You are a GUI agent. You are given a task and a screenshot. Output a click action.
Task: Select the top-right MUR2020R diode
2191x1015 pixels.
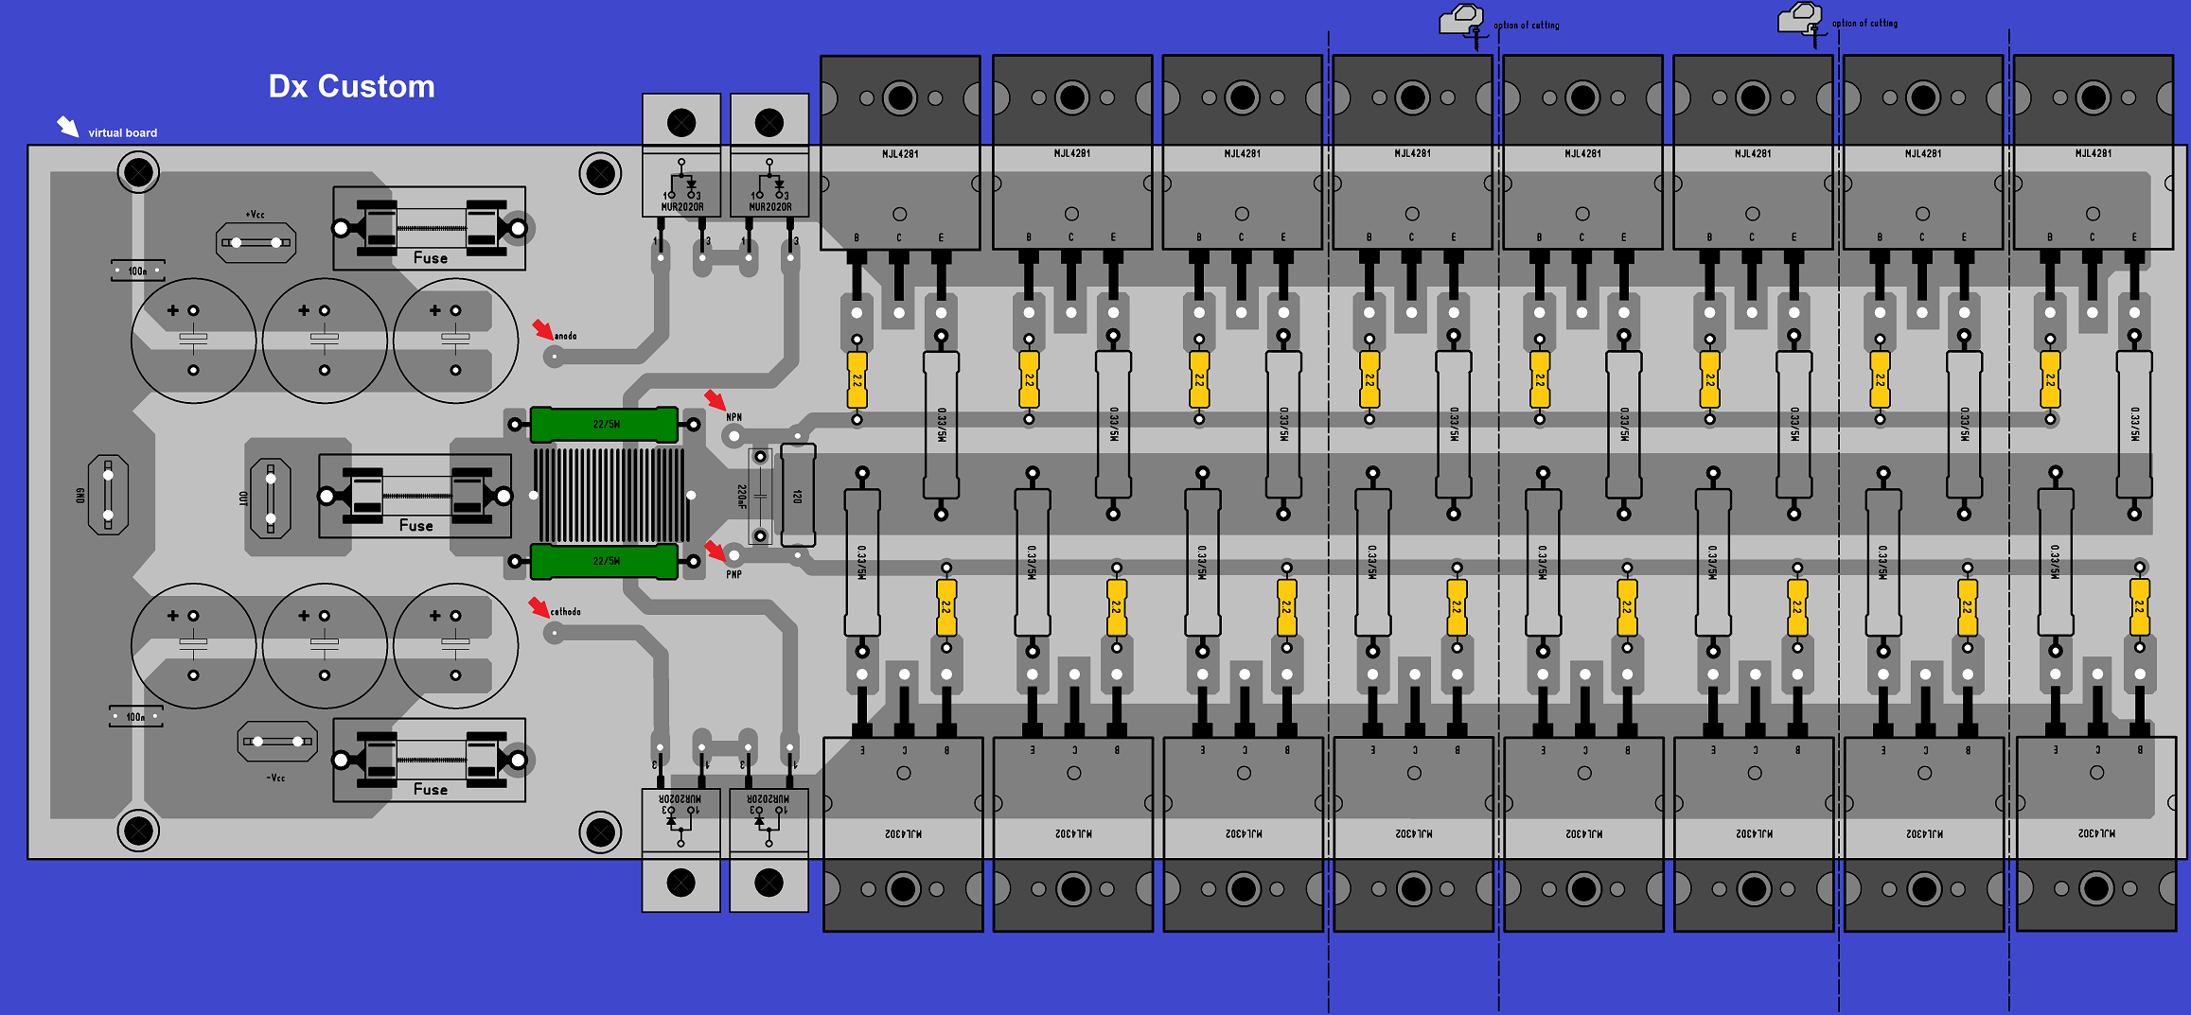(769, 156)
